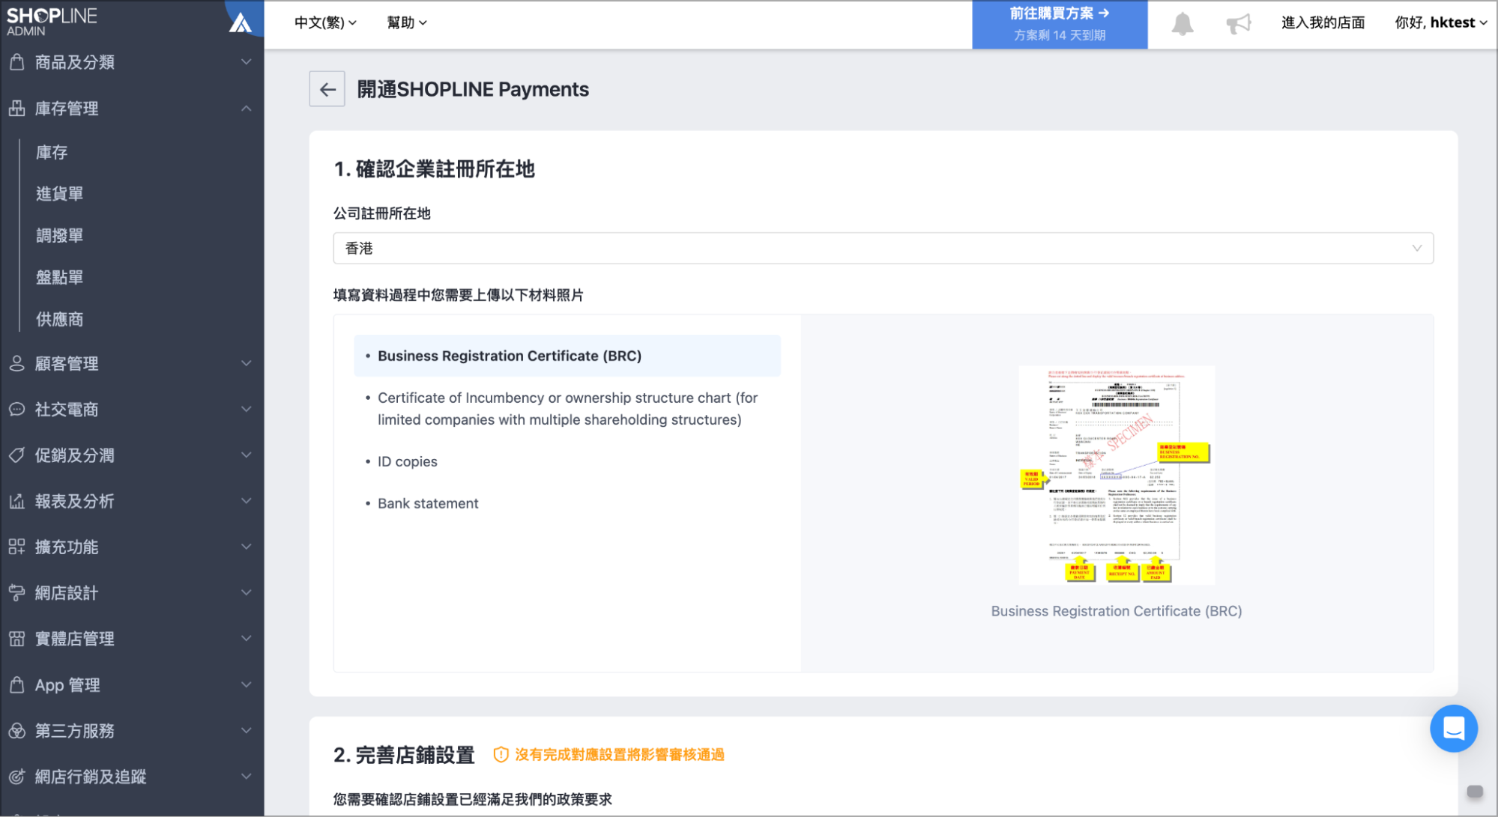The image size is (1498, 817).
Task: Go back using the arrow button
Action: click(x=327, y=89)
